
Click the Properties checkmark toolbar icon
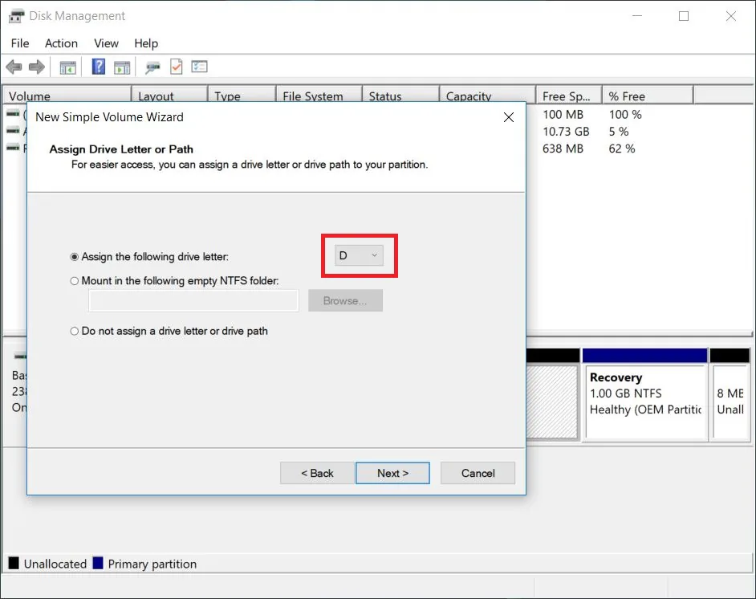click(x=177, y=67)
